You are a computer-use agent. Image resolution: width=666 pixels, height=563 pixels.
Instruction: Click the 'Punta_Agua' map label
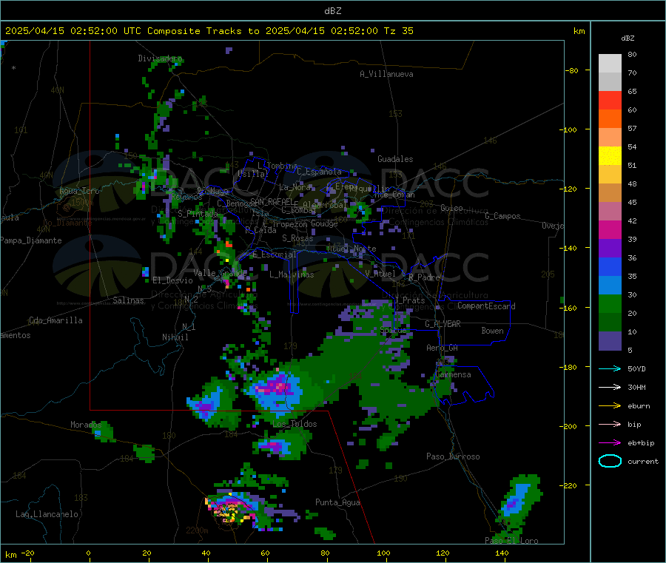click(337, 502)
